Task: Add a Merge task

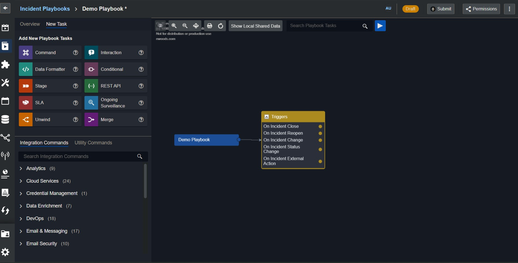Action: tap(116, 120)
